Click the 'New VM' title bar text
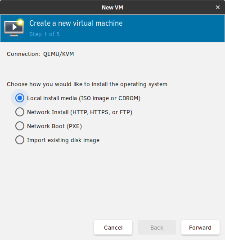The height and width of the screenshot is (240, 225). pyautogui.click(x=112, y=8)
